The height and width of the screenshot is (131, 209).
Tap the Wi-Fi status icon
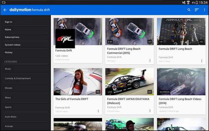pyautogui.click(x=188, y=2)
